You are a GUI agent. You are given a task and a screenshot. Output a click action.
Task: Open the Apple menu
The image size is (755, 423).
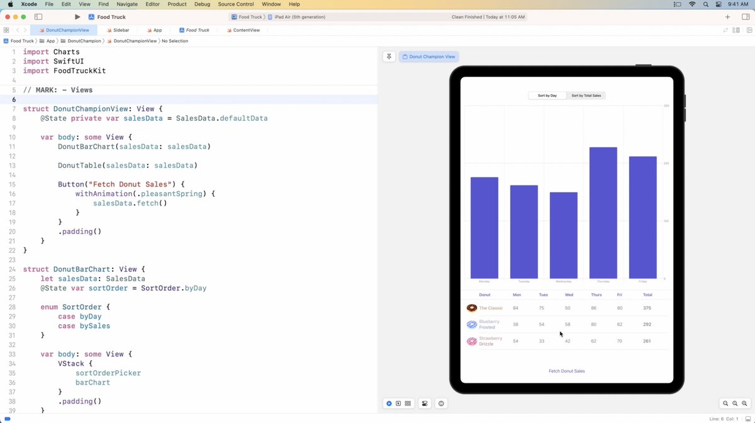pos(11,4)
